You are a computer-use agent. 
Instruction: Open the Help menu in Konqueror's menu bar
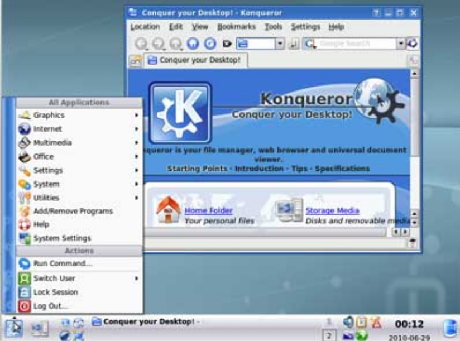pyautogui.click(x=336, y=27)
